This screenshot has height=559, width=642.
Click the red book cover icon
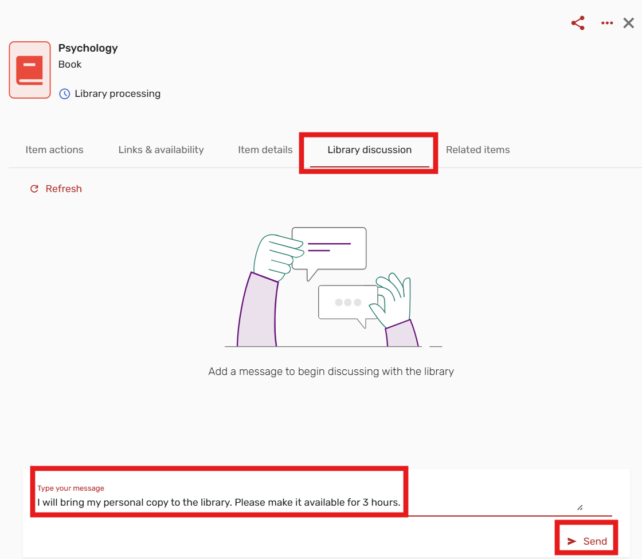(x=30, y=70)
